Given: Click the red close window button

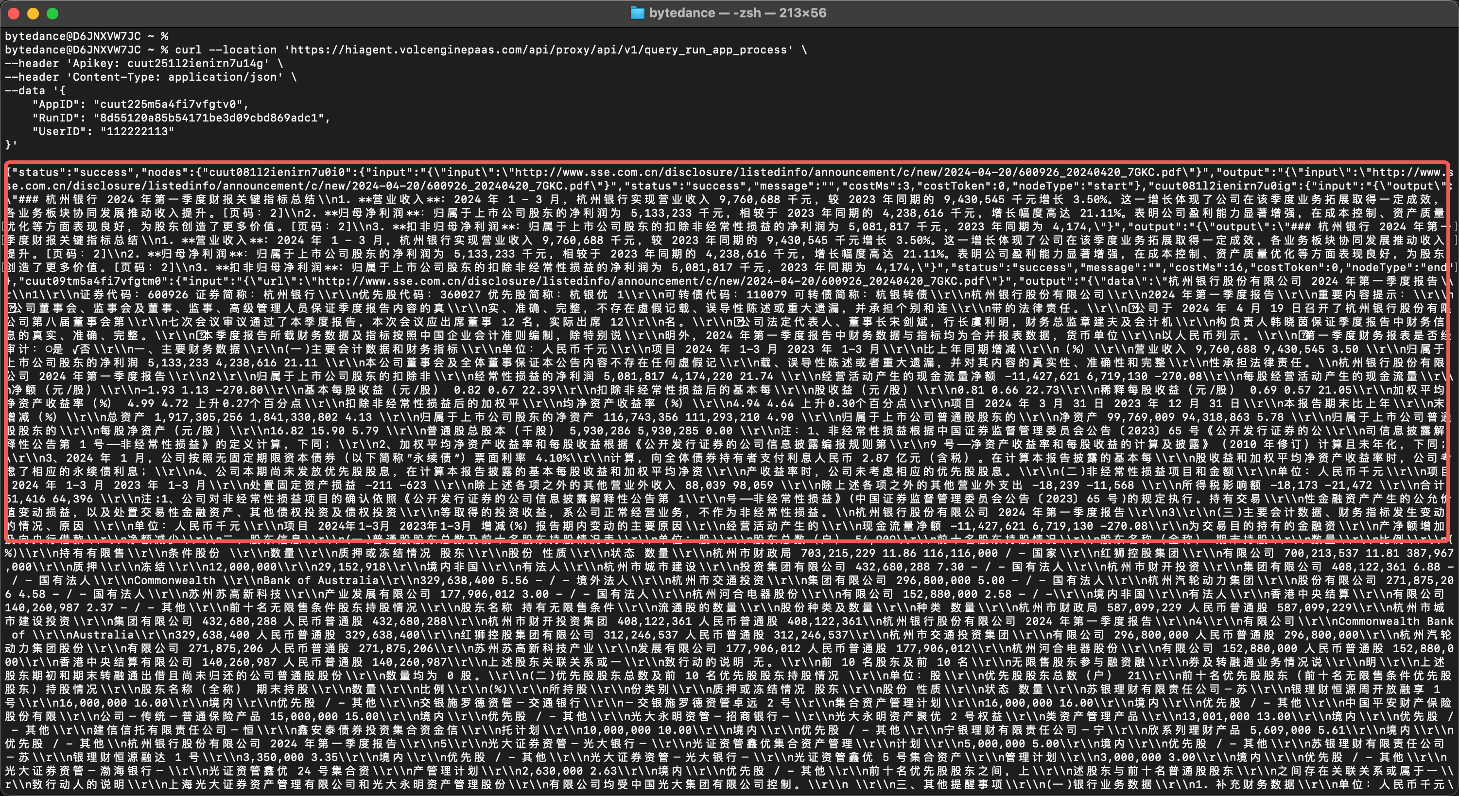Looking at the screenshot, I should tap(14, 14).
